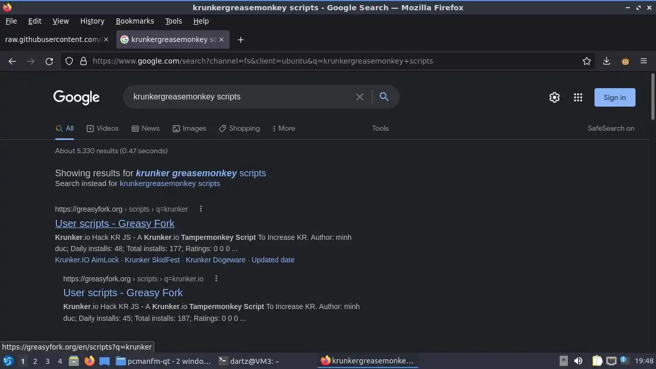Close the raw.githubusercontent.com tab
This screenshot has width=656, height=369.
click(x=106, y=39)
